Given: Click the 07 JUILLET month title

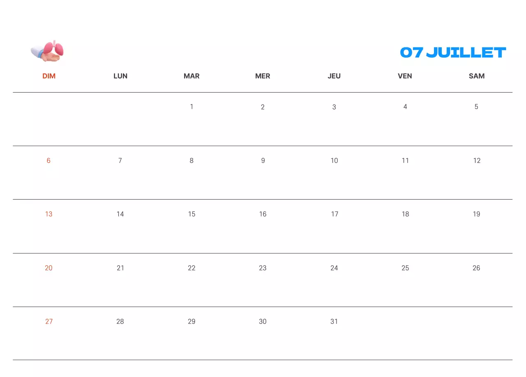Looking at the screenshot, I should pyautogui.click(x=453, y=53).
